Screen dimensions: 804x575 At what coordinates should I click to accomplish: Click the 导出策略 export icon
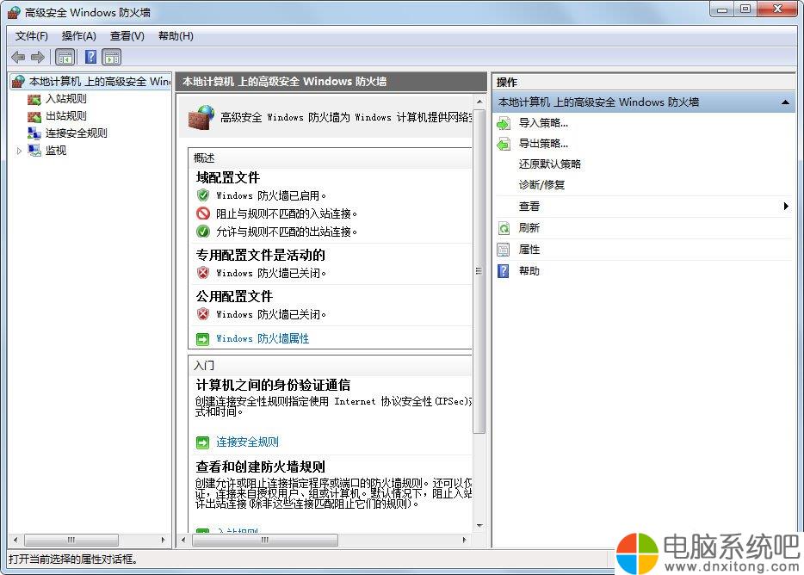coord(504,144)
